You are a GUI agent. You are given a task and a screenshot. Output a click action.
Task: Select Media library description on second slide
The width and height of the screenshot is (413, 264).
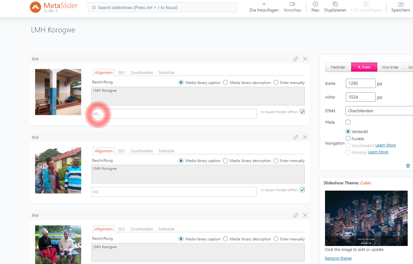(x=225, y=161)
